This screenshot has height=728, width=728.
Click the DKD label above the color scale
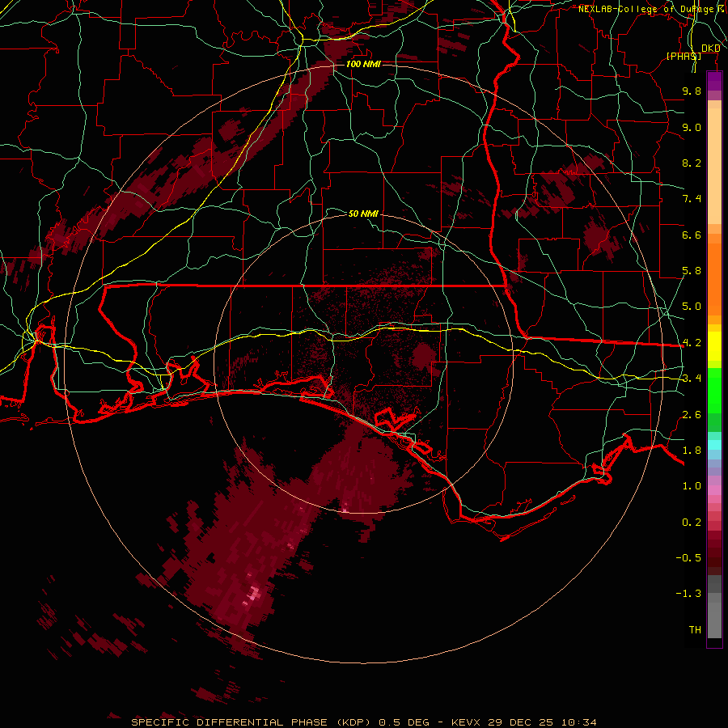tap(710, 49)
